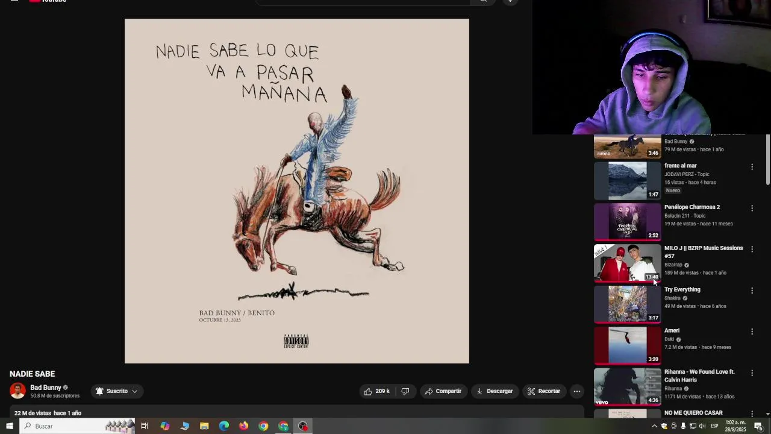This screenshot has height=434, width=771.
Task: Open the volume tray icon
Action: pyautogui.click(x=702, y=426)
